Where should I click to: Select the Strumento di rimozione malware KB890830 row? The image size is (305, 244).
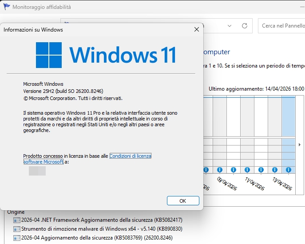(98, 229)
